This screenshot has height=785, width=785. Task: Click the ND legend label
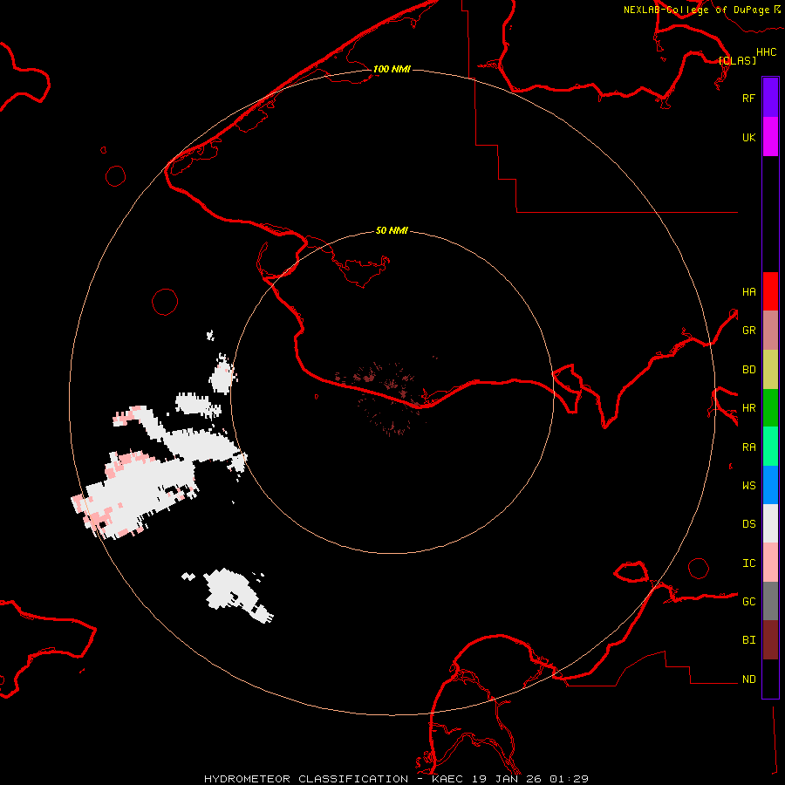748,679
